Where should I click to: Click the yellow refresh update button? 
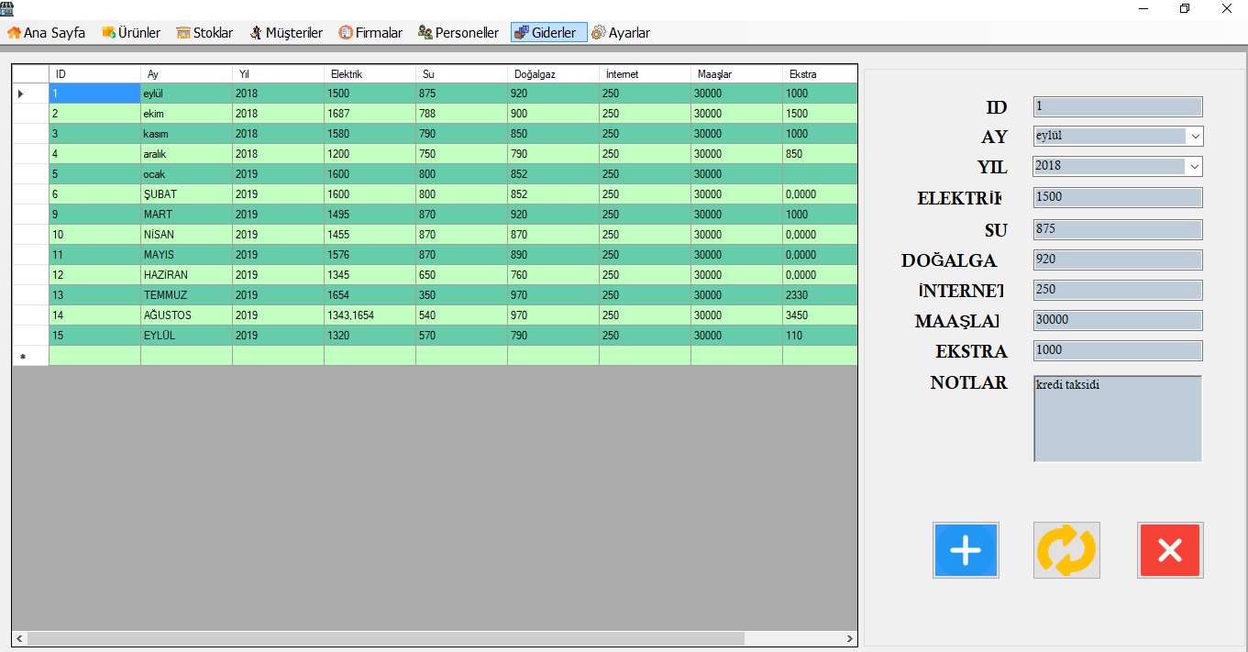tap(1066, 550)
